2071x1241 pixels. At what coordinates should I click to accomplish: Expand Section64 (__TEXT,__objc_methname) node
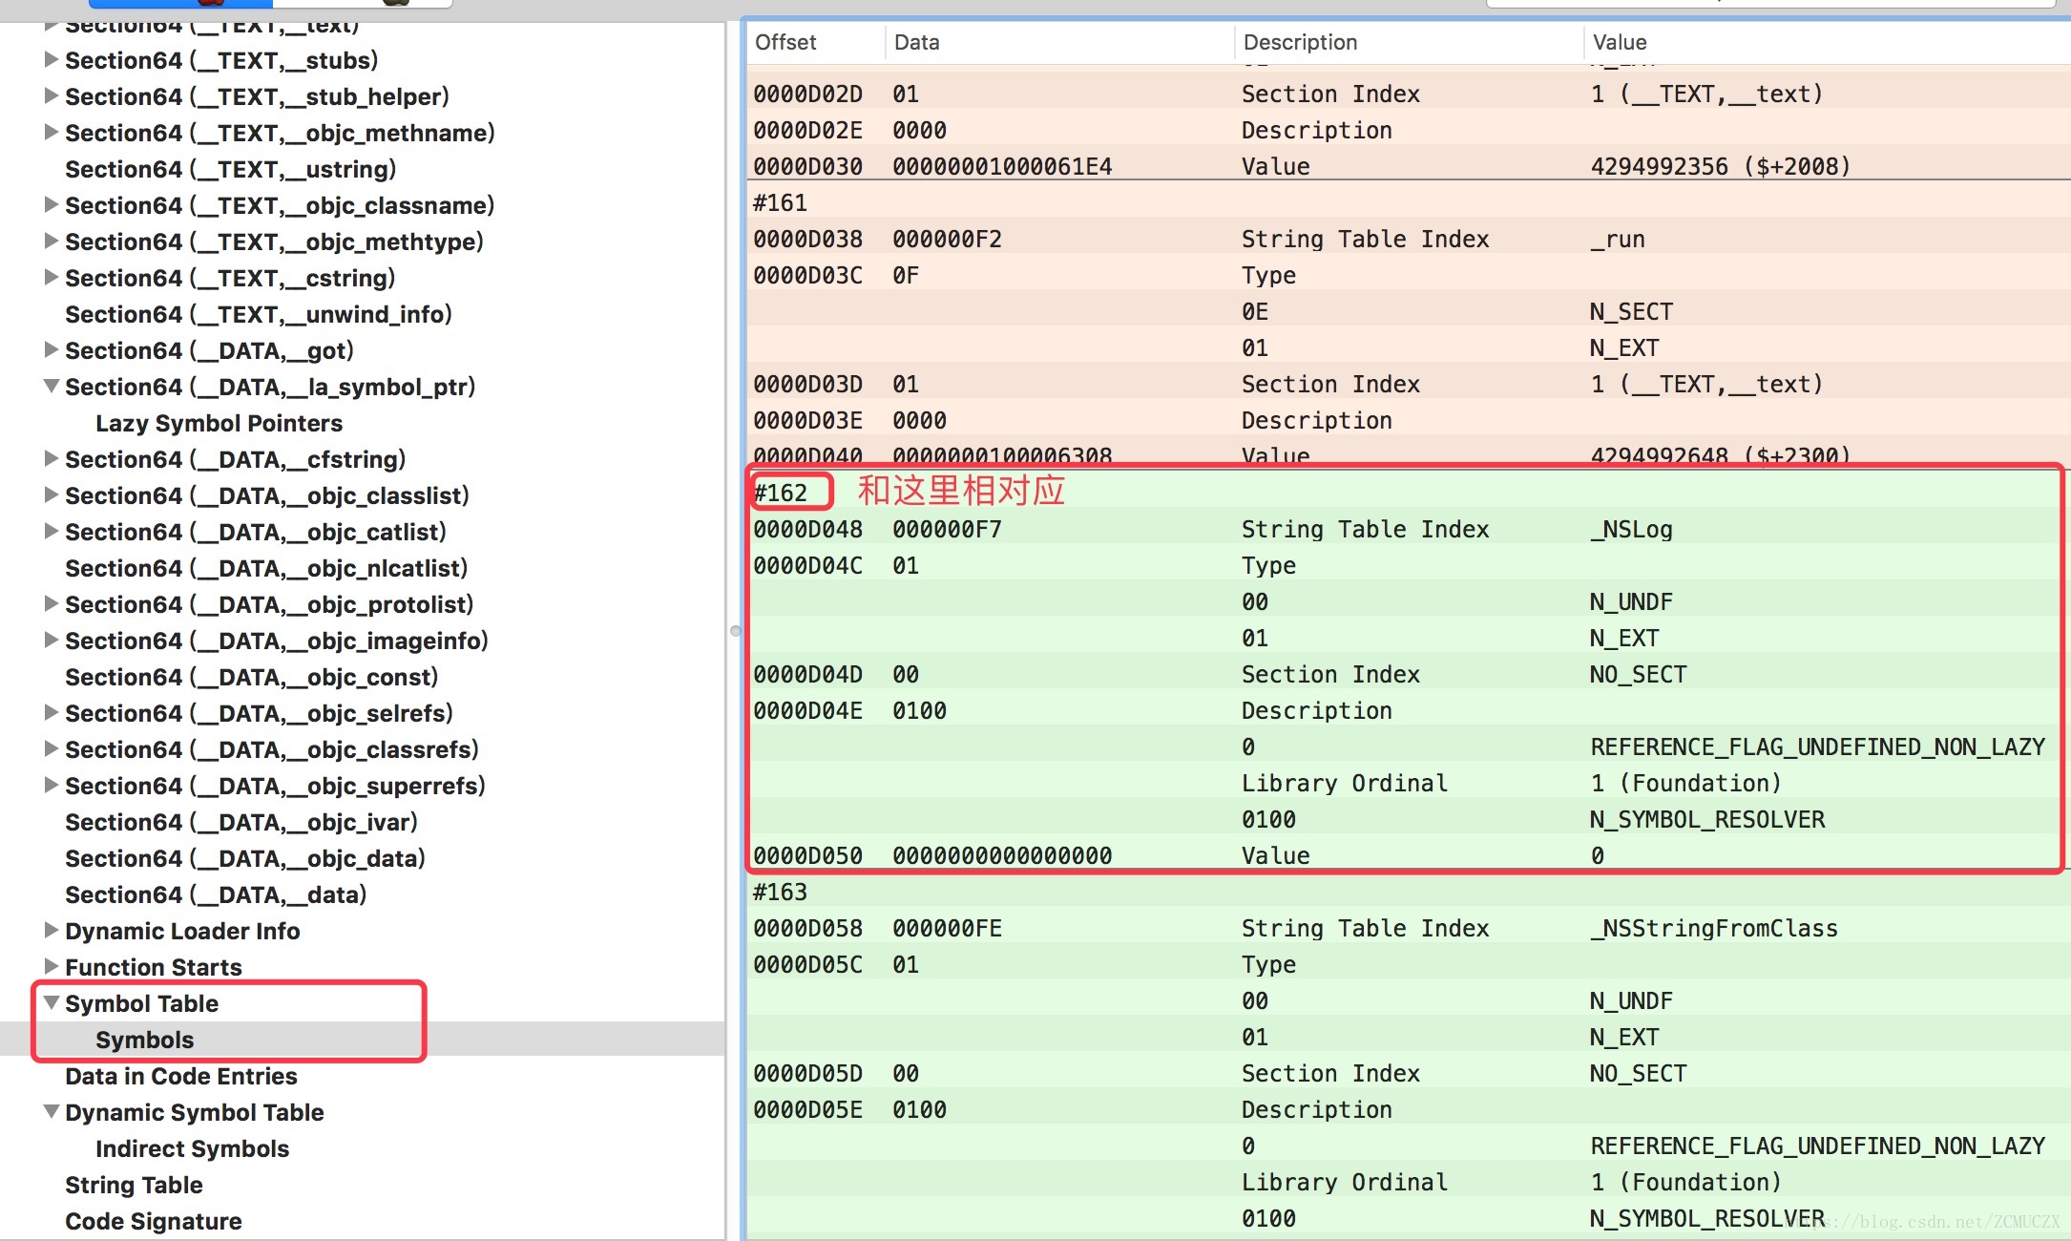click(52, 132)
